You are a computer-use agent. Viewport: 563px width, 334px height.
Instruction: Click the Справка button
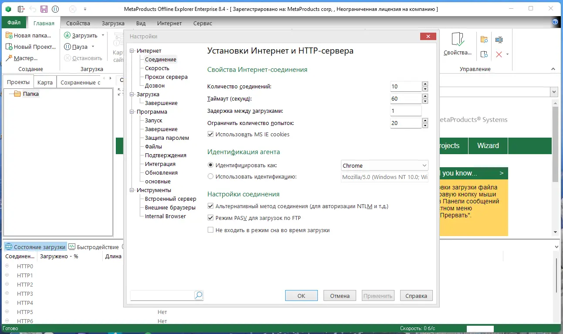coord(416,296)
